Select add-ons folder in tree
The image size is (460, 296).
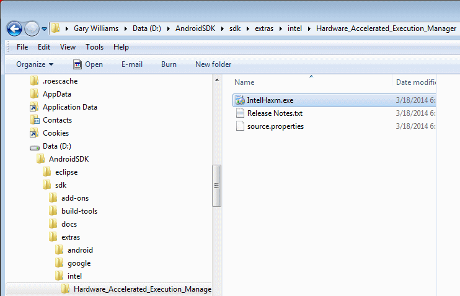(x=75, y=198)
